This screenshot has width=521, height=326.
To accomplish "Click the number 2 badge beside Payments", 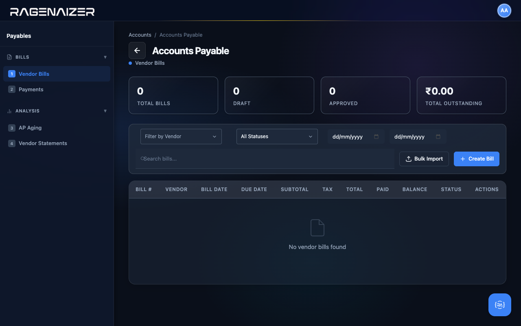I will [12, 89].
